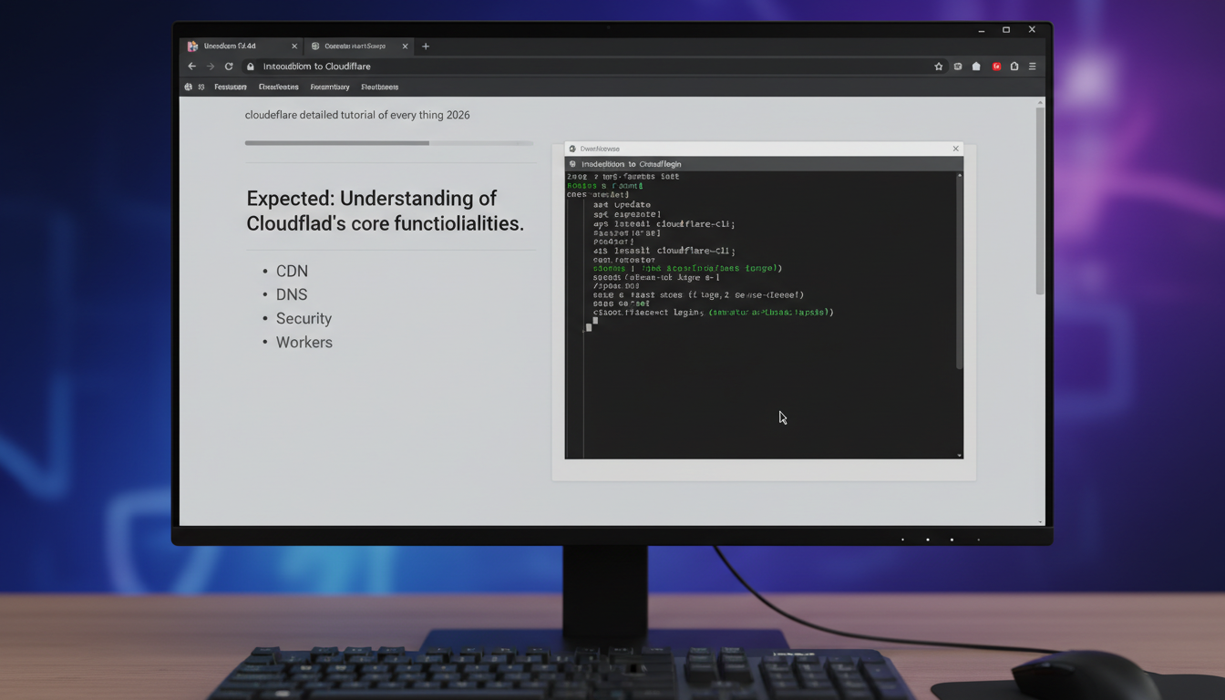Click the padlock icon in the address bar
Screen dimensions: 1225x700
[251, 67]
